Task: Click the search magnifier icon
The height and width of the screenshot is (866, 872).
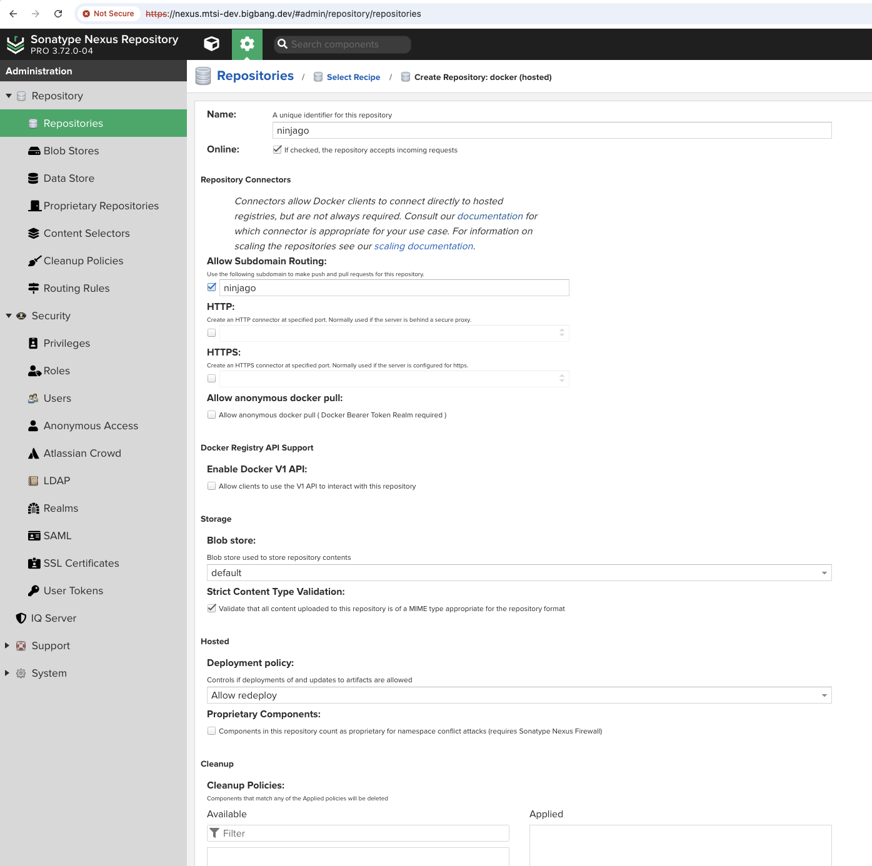Action: coord(283,44)
